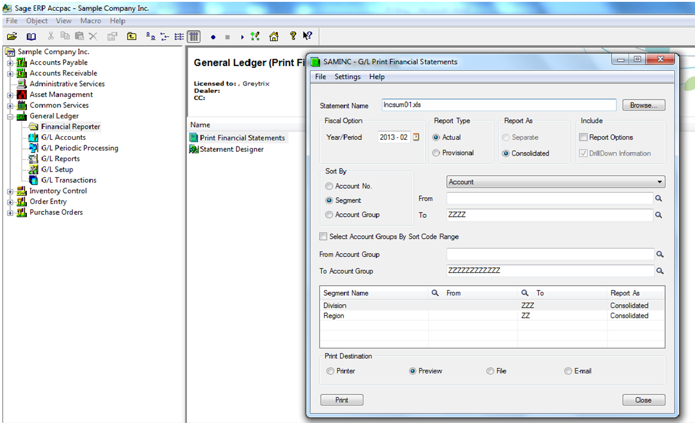Open the dialog's Help menu
This screenshot has height=423, width=695.
377,77
